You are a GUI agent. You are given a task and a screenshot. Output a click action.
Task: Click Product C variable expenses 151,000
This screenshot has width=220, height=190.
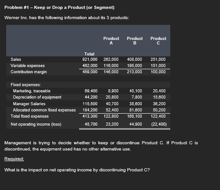[x=158, y=66]
